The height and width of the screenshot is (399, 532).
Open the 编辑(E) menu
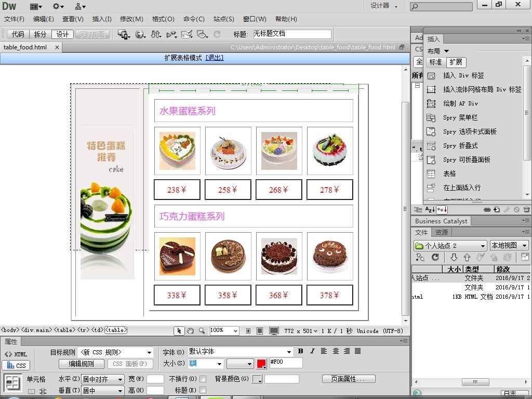point(44,19)
